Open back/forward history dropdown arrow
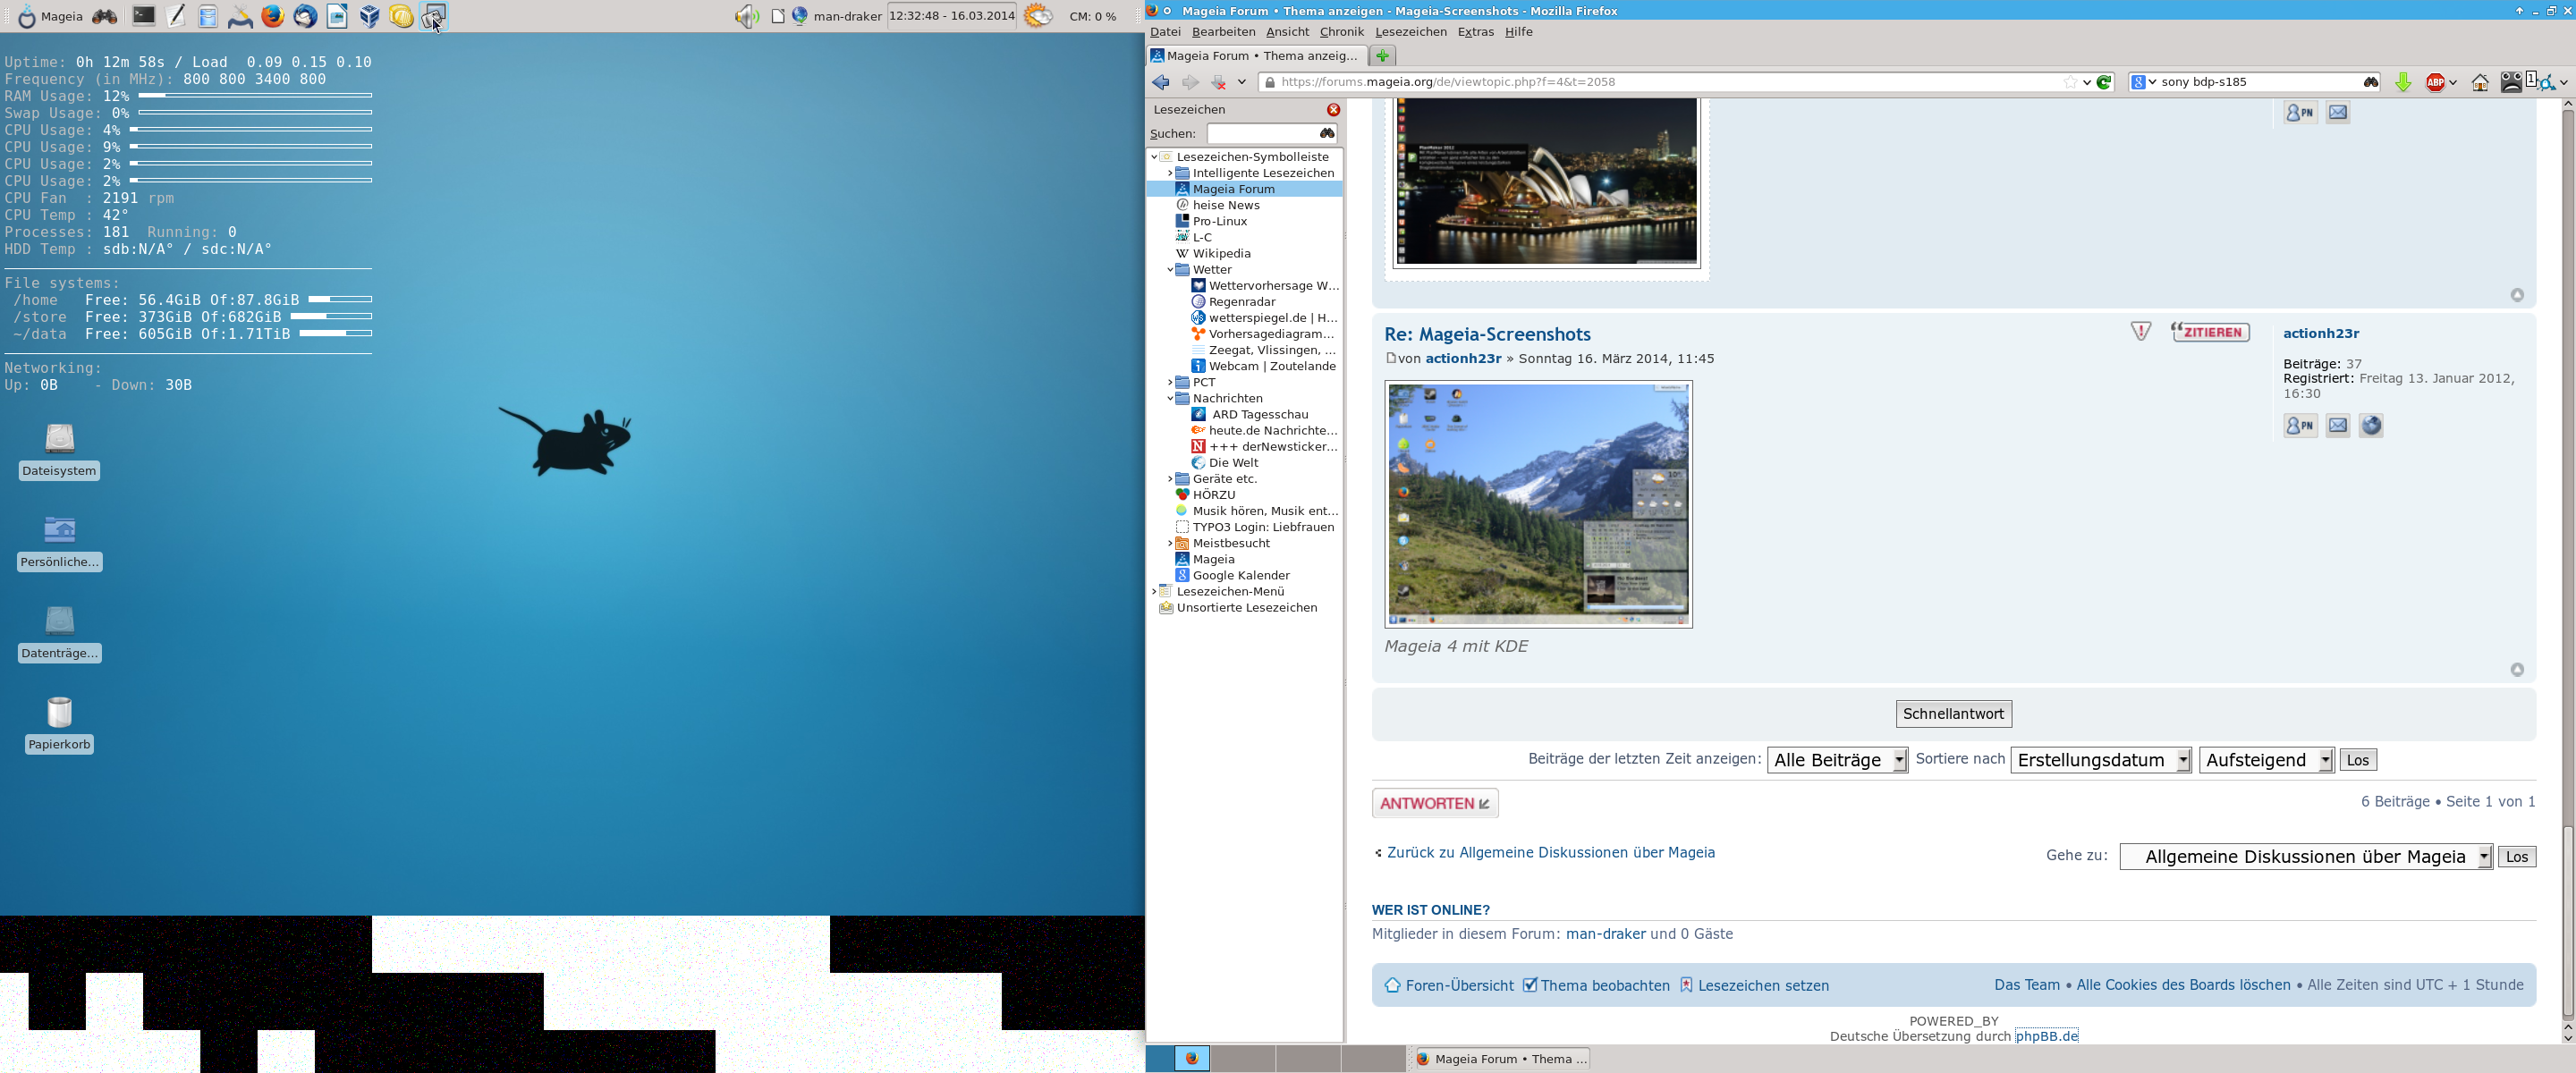The image size is (2576, 1073). (1241, 82)
